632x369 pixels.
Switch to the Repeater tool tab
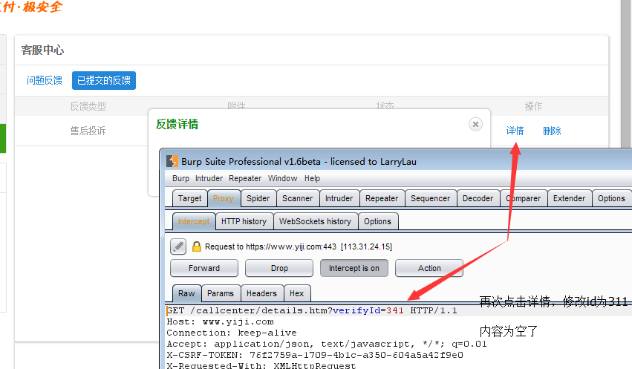point(382,198)
